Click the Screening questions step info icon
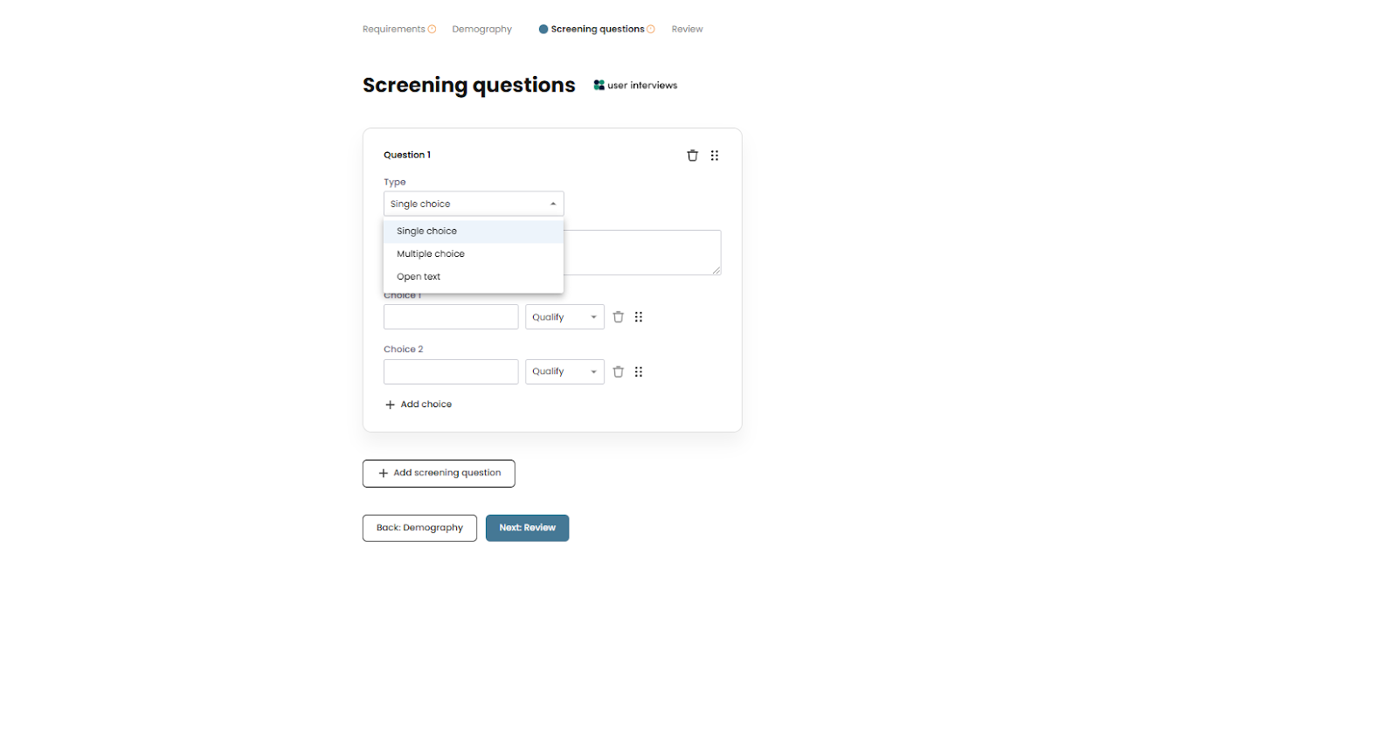This screenshot has width=1398, height=741. [651, 29]
